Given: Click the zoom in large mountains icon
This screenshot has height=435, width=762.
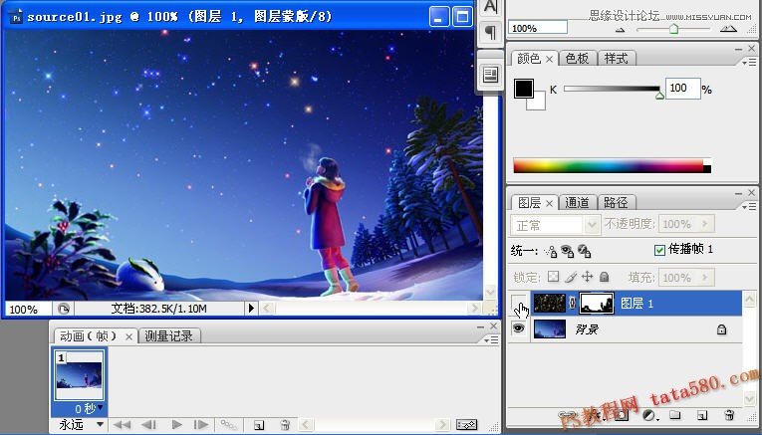Looking at the screenshot, I should coord(728,29).
